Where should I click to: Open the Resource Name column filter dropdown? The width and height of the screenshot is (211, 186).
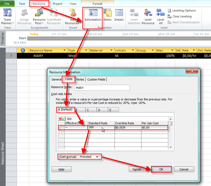click(x=64, y=50)
